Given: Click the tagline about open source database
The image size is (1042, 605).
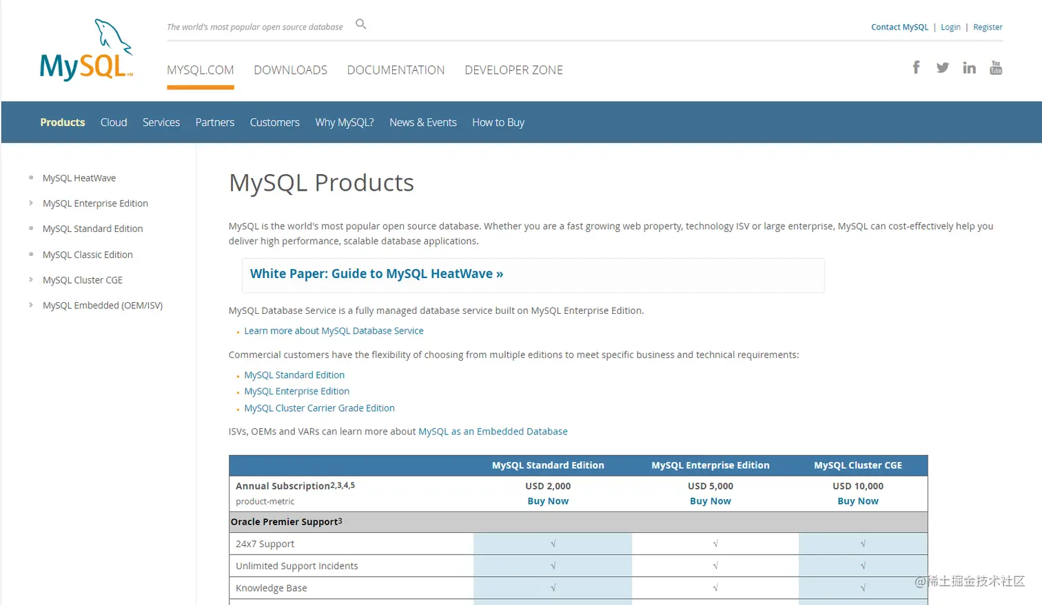Looking at the screenshot, I should click(255, 27).
